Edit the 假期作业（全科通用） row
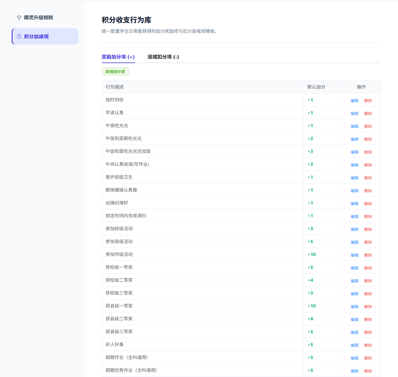The image size is (398, 377). [x=354, y=358]
